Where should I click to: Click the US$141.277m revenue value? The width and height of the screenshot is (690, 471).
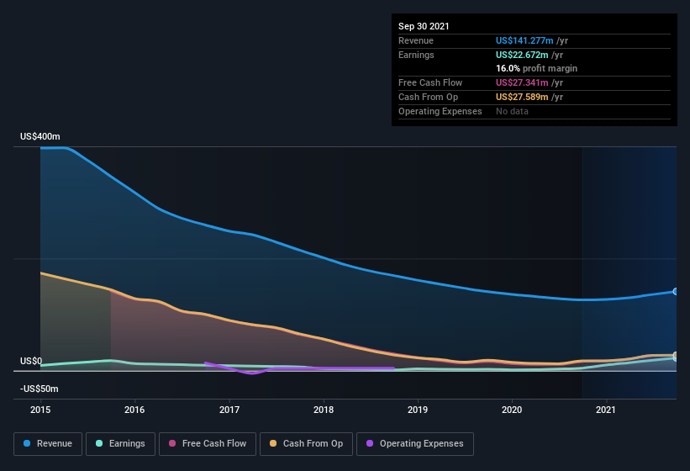(524, 40)
